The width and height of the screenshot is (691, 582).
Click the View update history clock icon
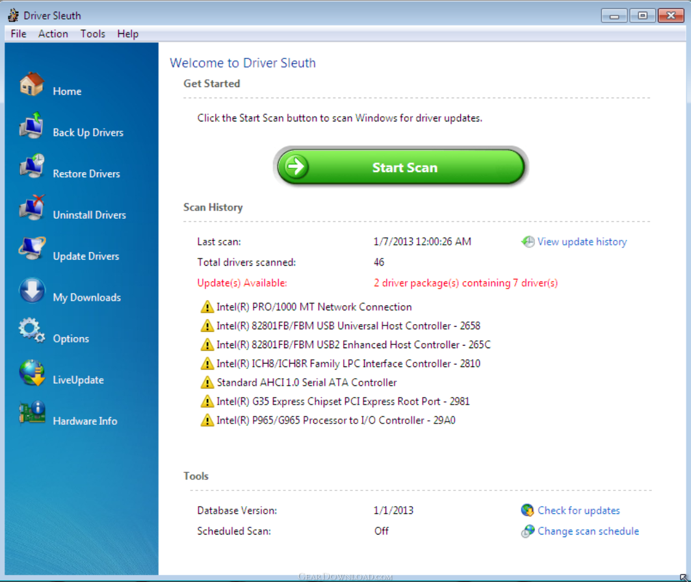click(527, 242)
